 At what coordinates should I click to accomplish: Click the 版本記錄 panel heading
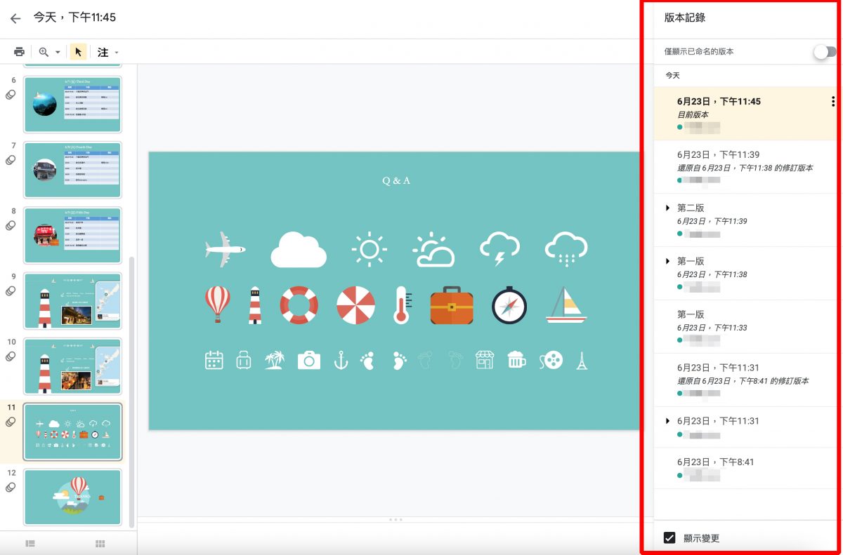pos(685,18)
